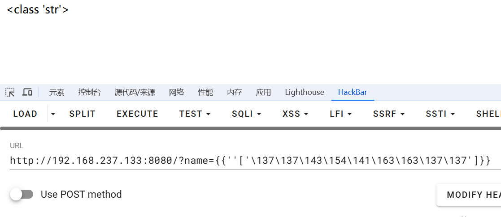Viewport: 501px width, 217px height.
Task: Select the 元素 elements tab
Action: (x=57, y=92)
